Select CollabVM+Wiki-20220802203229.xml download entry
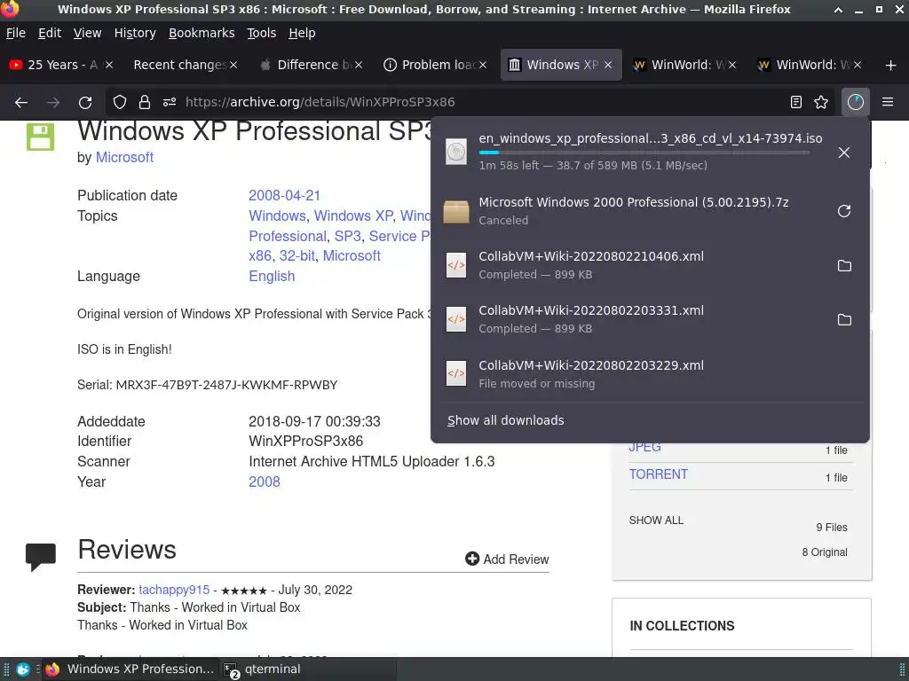 pos(649,374)
